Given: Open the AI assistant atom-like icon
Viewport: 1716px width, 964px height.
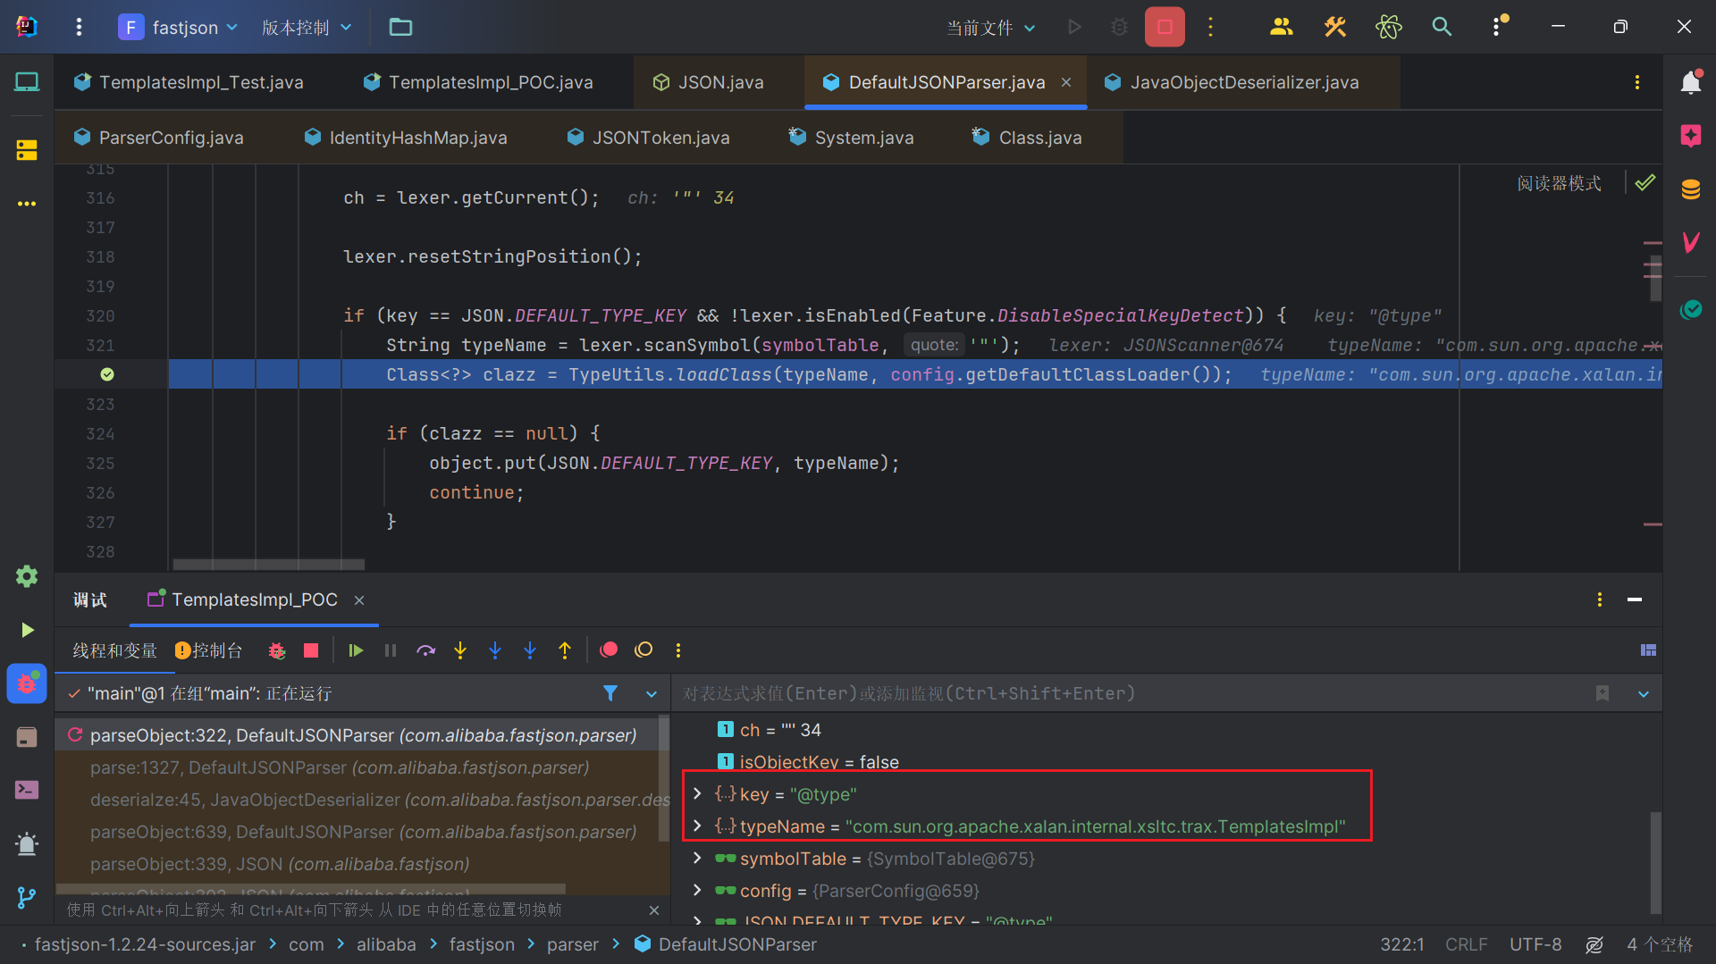Looking at the screenshot, I should coord(1388,27).
